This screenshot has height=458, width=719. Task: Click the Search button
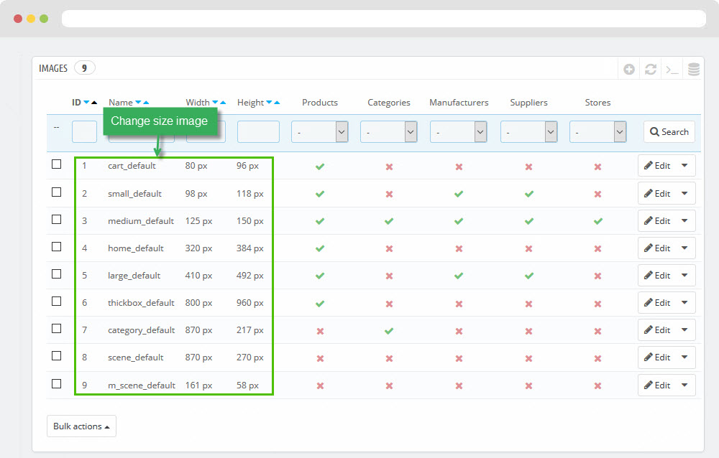tap(669, 132)
